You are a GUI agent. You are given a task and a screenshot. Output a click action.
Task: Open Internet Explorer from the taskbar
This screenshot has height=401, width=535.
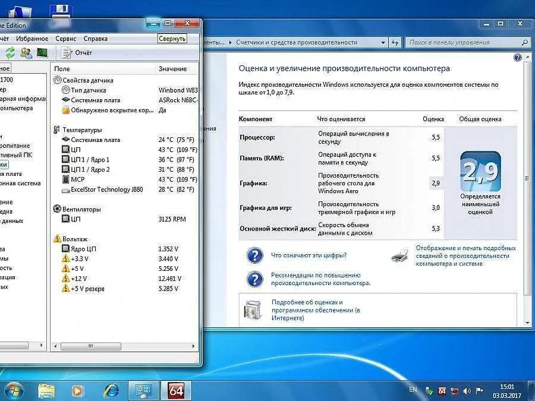(x=111, y=391)
